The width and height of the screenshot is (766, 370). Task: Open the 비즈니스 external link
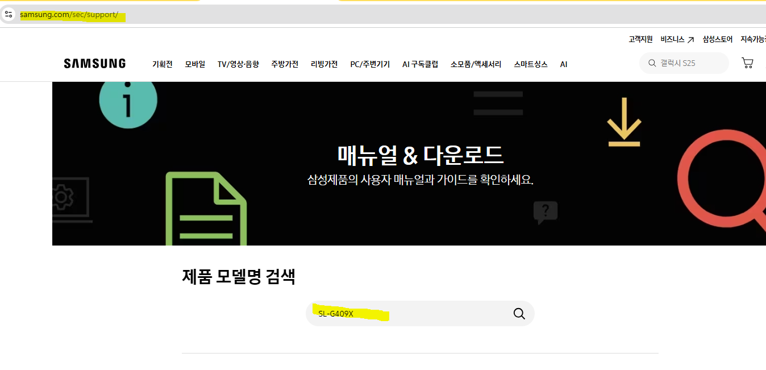pyautogui.click(x=677, y=39)
